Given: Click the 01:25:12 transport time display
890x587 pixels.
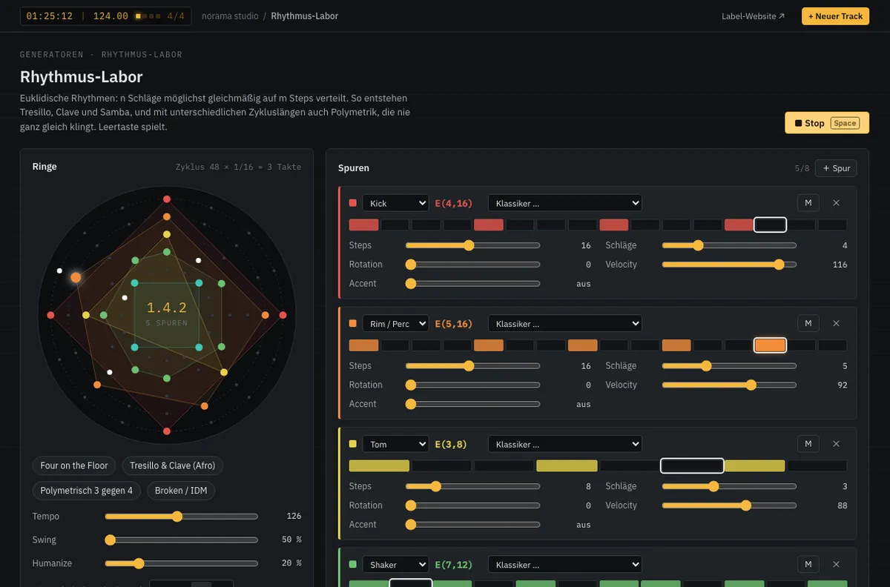Looking at the screenshot, I should click(50, 16).
